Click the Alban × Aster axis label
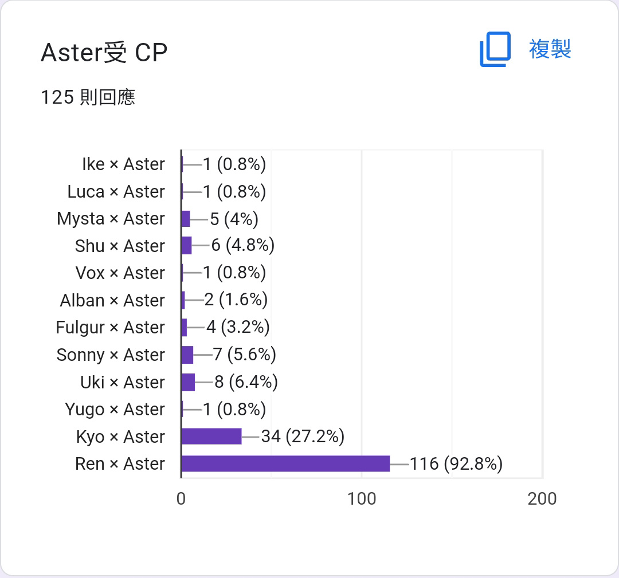Viewport: 619px width, 578px height. pos(112,300)
